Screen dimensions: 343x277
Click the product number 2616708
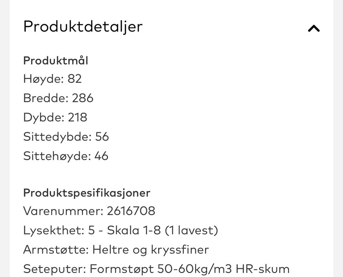[131, 211]
